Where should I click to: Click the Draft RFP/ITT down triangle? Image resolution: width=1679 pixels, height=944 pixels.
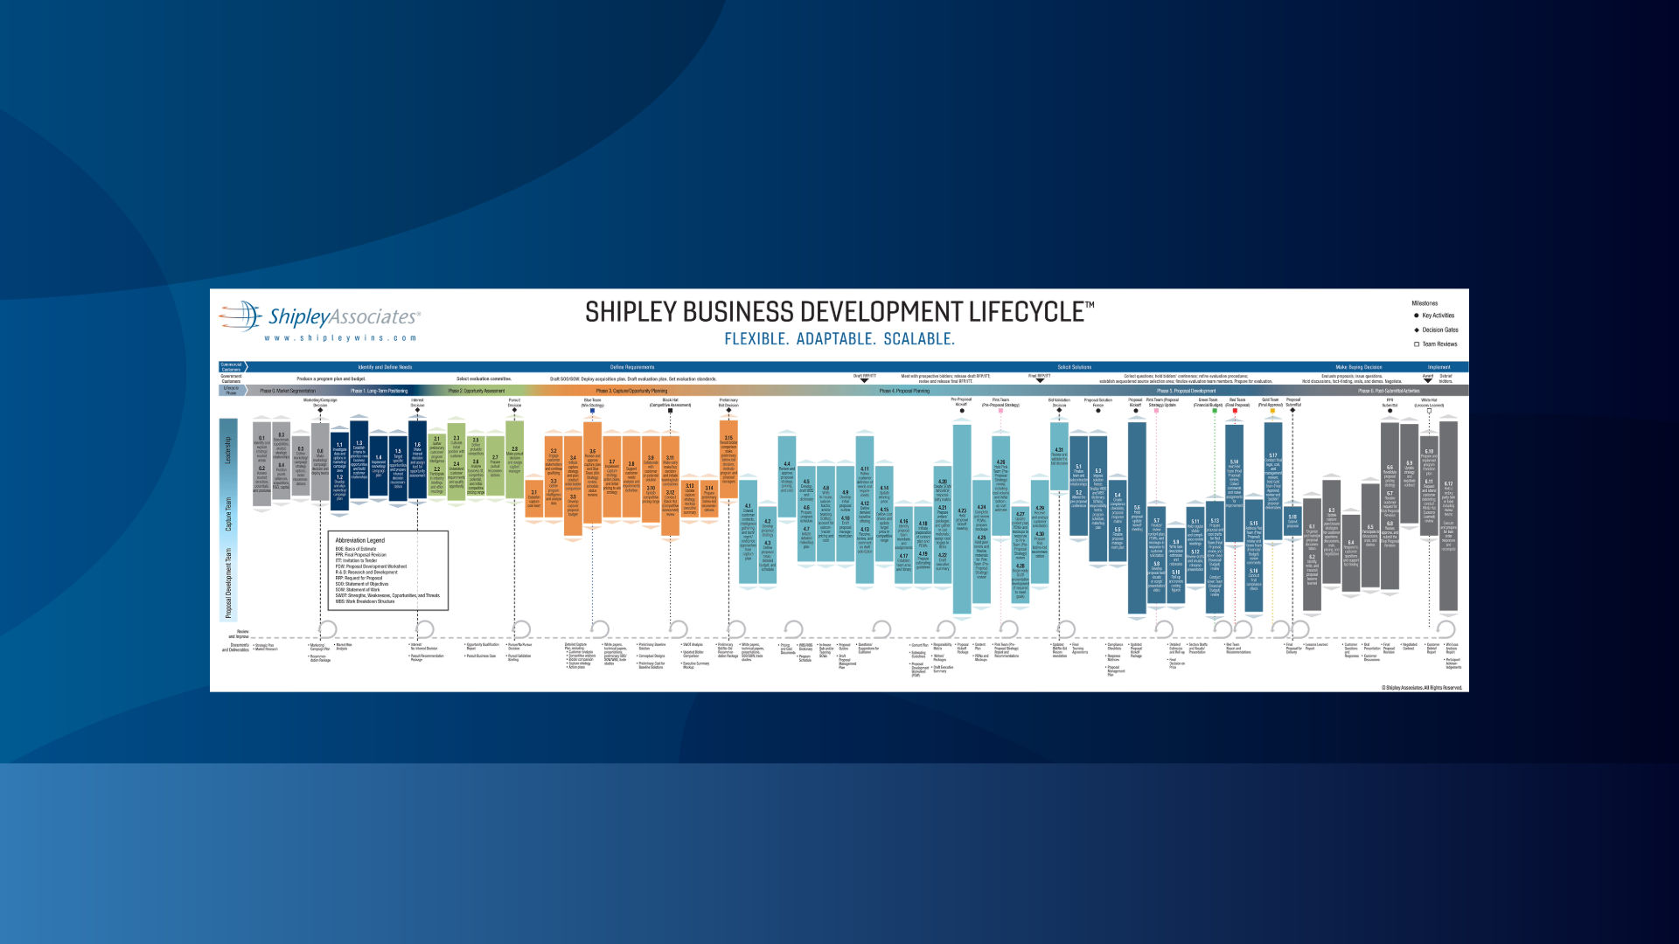[864, 380]
